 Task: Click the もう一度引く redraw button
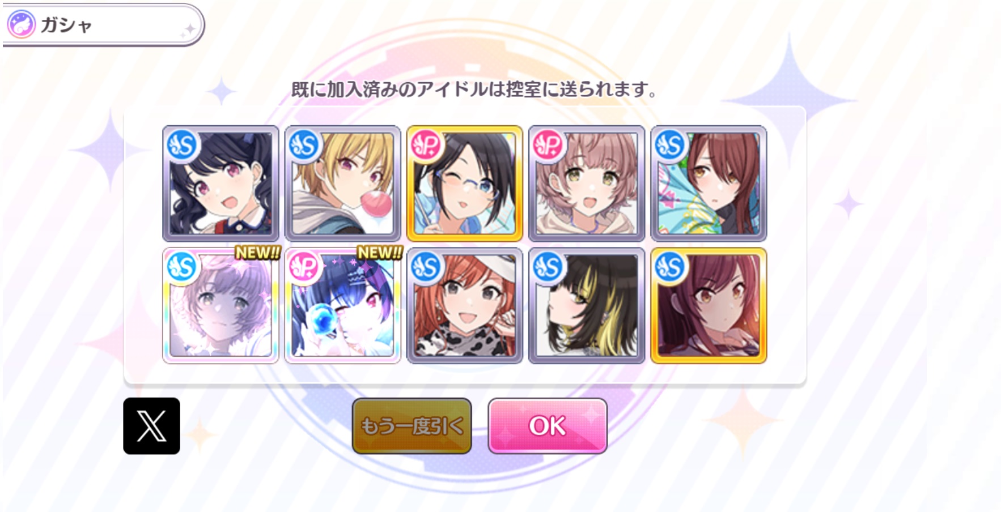(412, 426)
